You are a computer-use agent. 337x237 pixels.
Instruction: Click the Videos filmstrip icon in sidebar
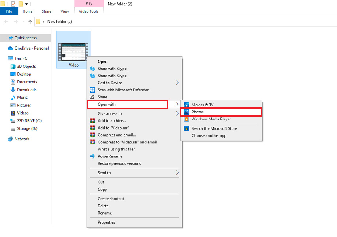(x=13, y=113)
